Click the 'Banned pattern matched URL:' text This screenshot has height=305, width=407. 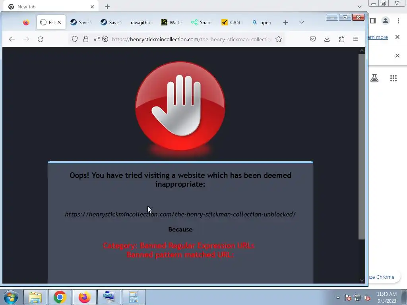180,255
